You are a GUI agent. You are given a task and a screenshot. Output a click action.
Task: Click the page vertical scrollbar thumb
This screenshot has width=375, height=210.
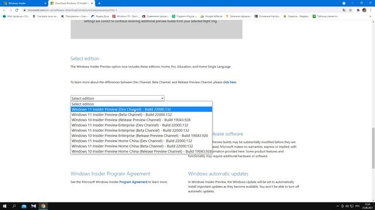coord(373,148)
